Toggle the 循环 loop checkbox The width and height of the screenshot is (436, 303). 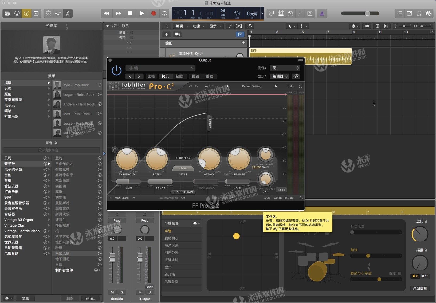(x=131, y=38)
